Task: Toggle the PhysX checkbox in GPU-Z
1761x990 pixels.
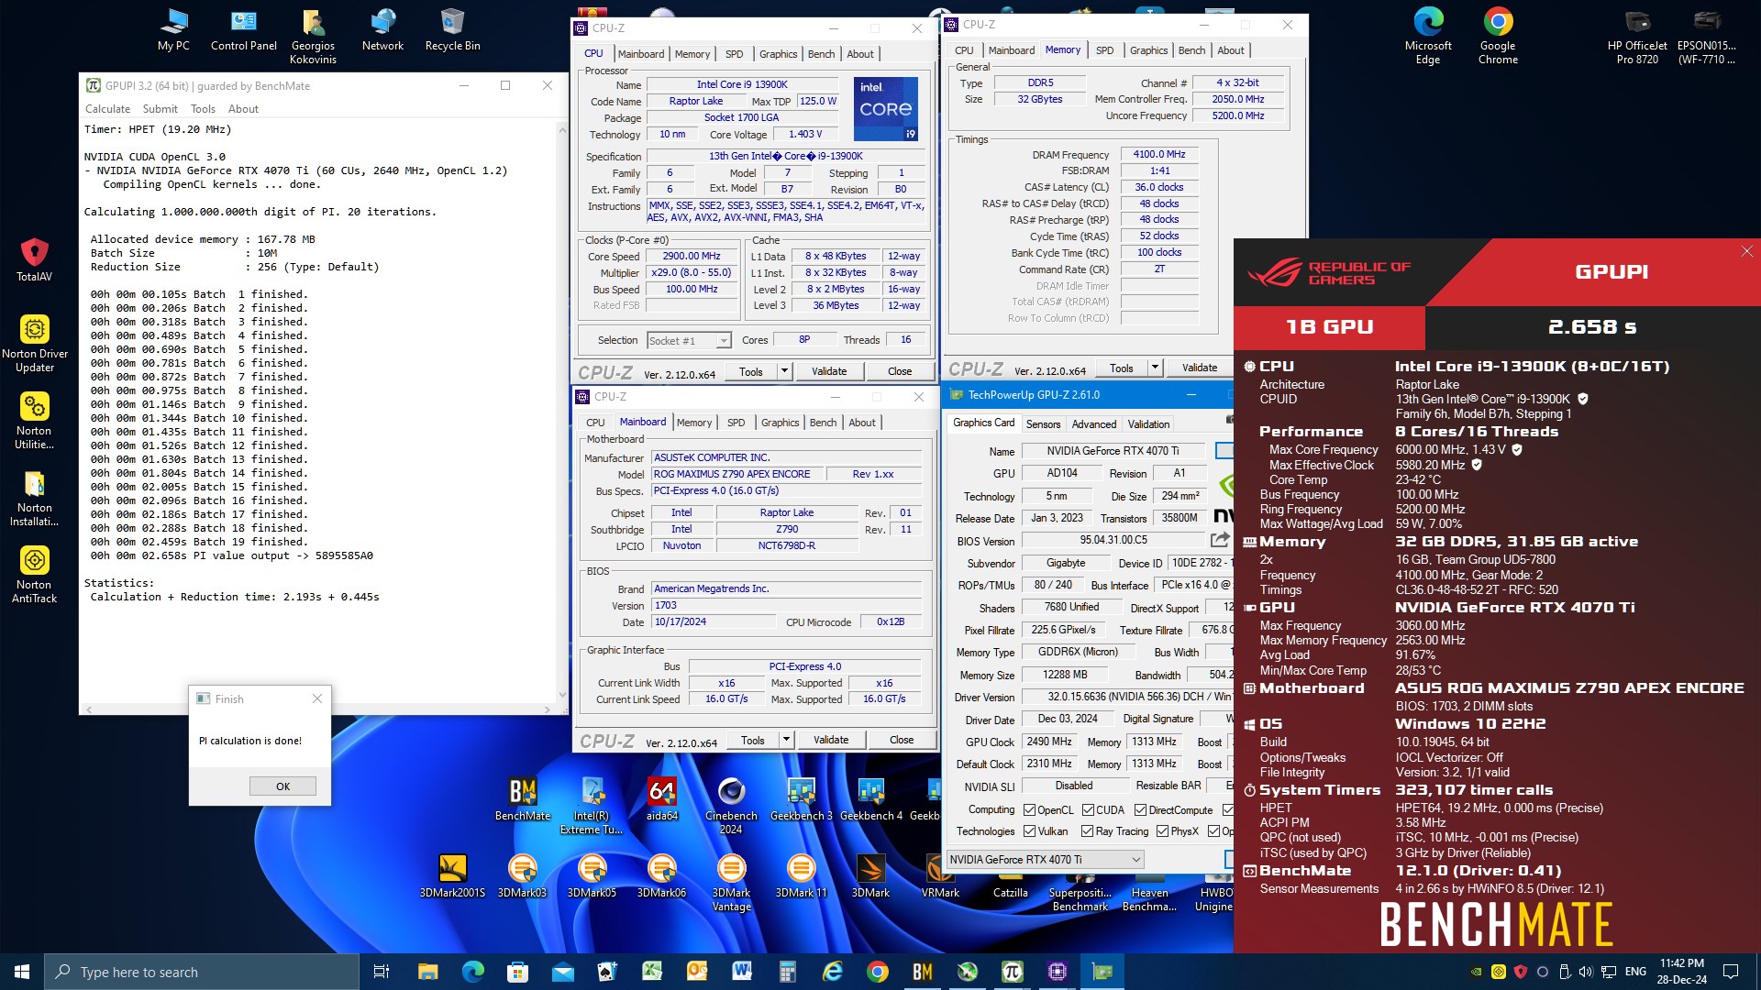Action: tap(1162, 831)
